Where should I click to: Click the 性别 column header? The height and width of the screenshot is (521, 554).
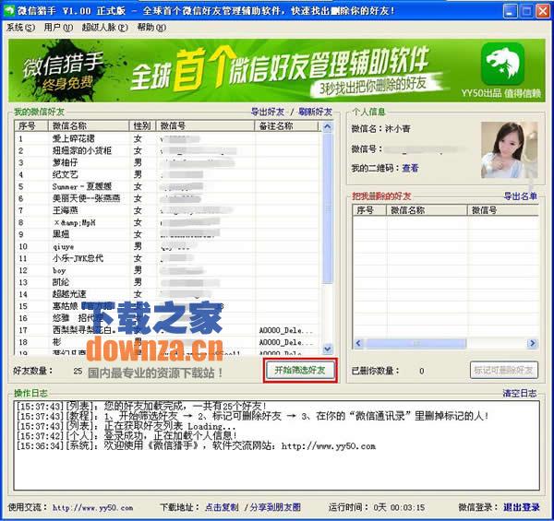tap(142, 126)
